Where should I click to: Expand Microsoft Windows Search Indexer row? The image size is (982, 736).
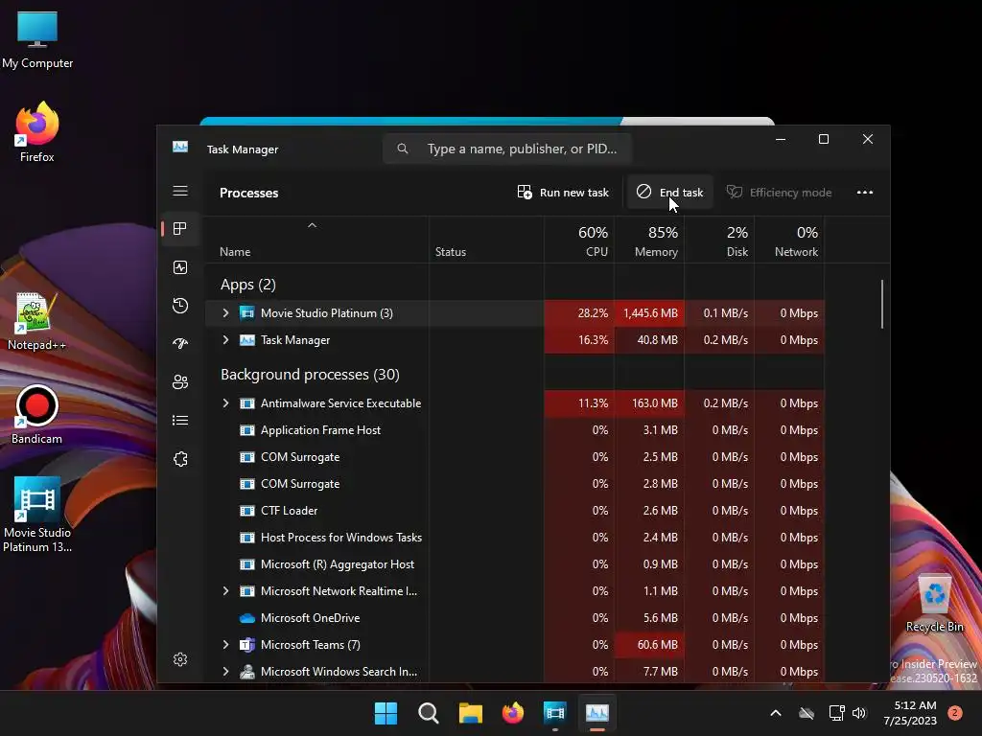(225, 672)
